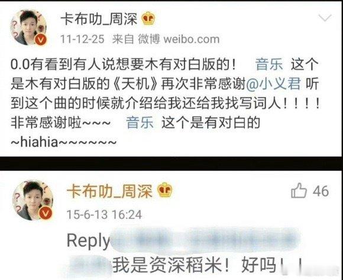The width and height of the screenshot is (343, 280).
Task: Open the second 音乐 link before 这个是有对白的
Action: point(140,123)
